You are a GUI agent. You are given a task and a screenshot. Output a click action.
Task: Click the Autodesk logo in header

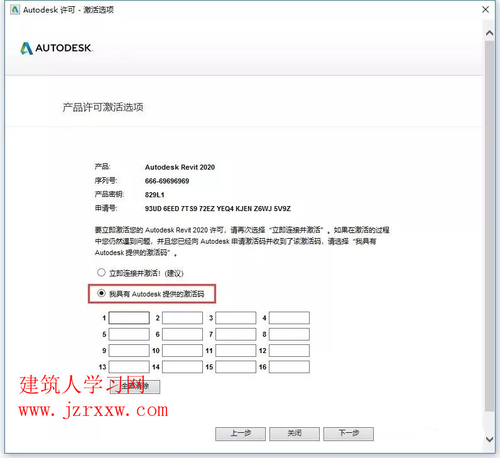click(x=57, y=48)
